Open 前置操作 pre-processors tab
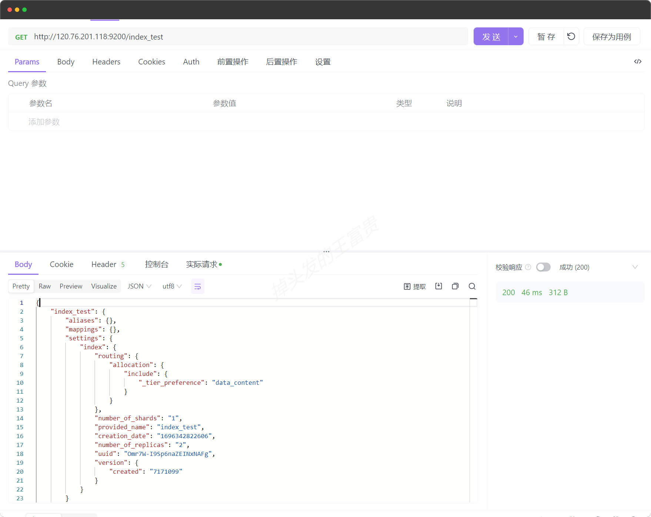The height and width of the screenshot is (517, 651). [233, 62]
